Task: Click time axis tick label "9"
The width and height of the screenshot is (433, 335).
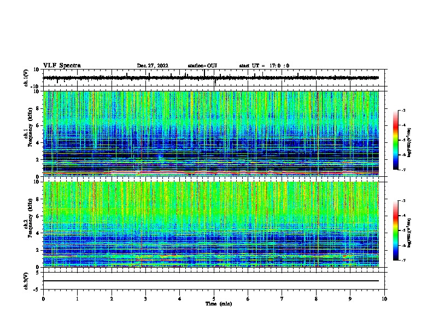Action: coord(350,299)
